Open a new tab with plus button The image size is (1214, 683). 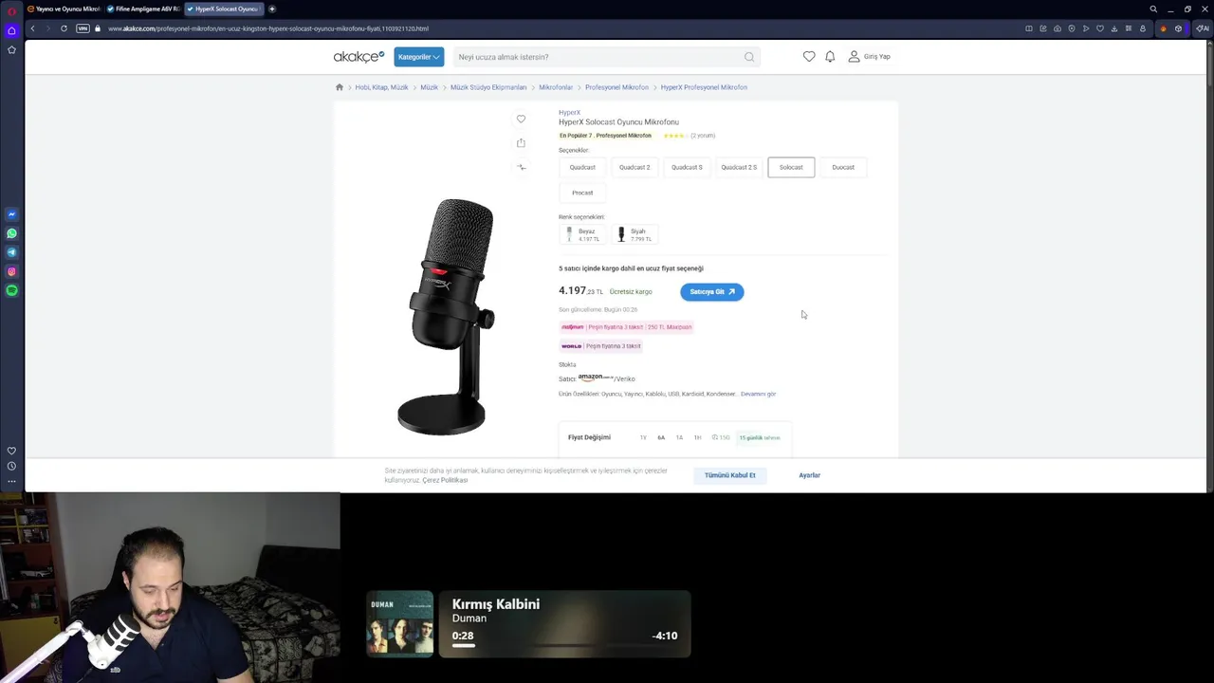(272, 9)
